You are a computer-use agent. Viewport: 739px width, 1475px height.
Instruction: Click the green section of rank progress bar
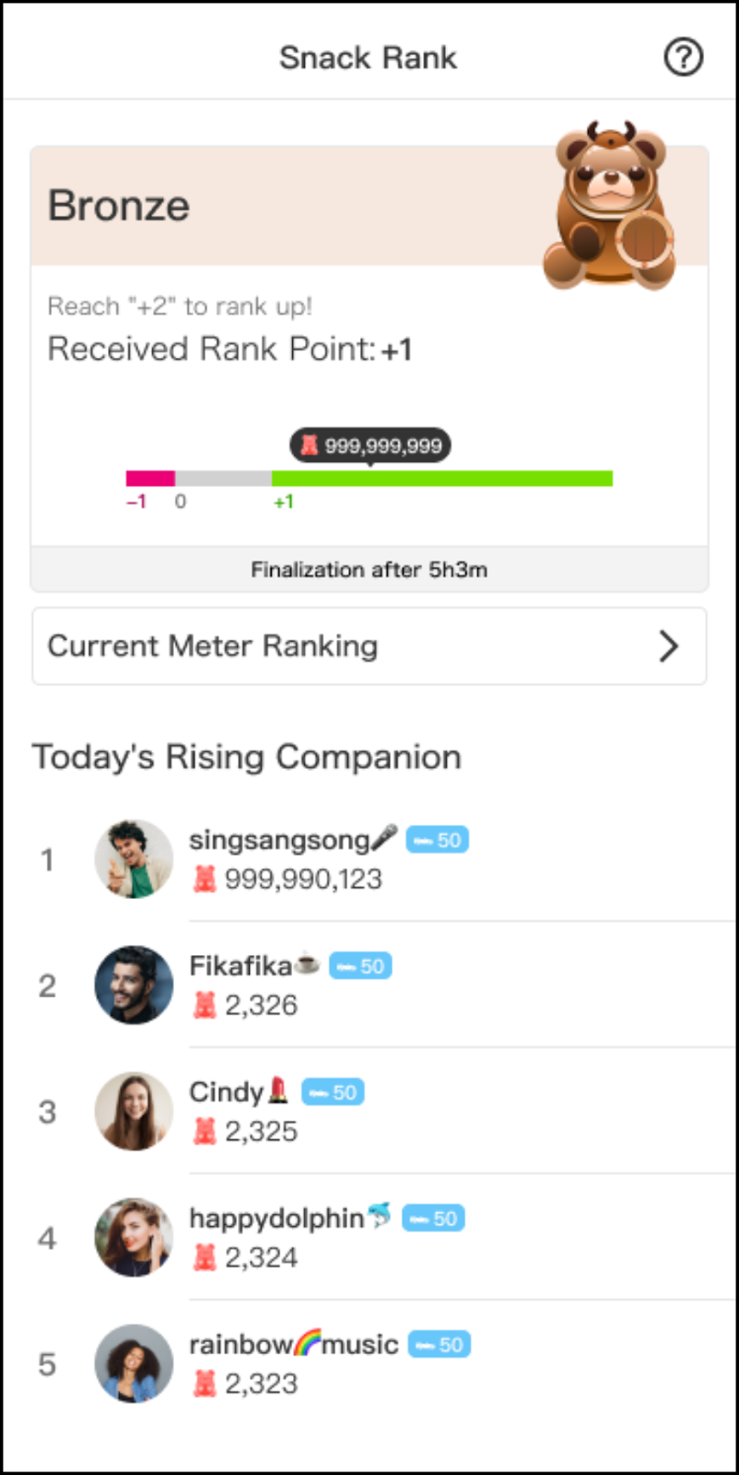[442, 478]
